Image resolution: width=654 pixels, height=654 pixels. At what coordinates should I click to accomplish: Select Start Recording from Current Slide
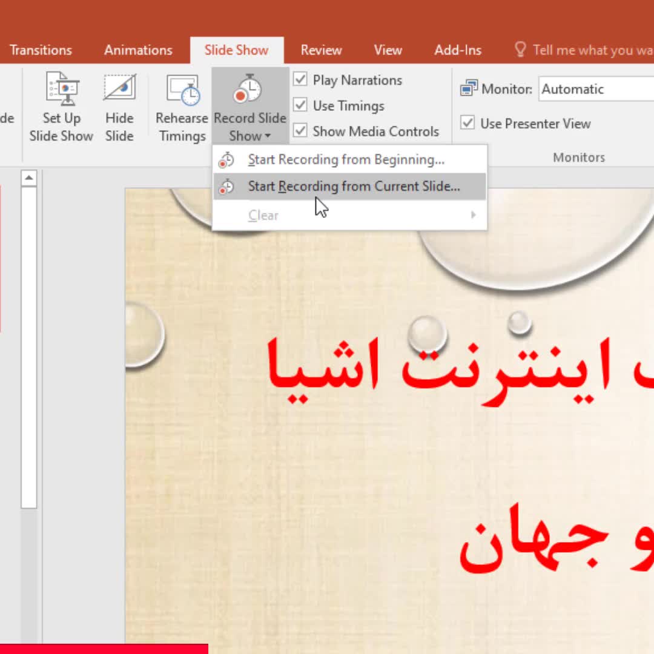[354, 187]
